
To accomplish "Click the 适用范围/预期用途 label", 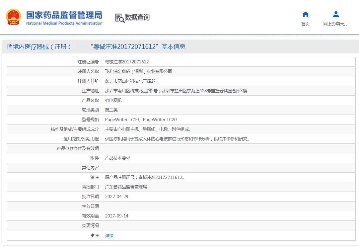I will [x=81, y=139].
